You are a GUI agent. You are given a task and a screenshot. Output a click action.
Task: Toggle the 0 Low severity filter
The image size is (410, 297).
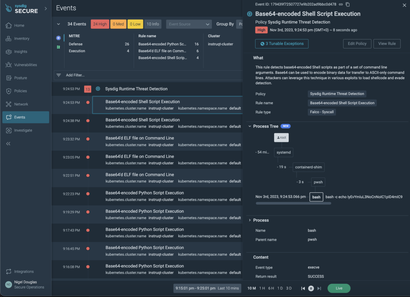[x=135, y=24]
